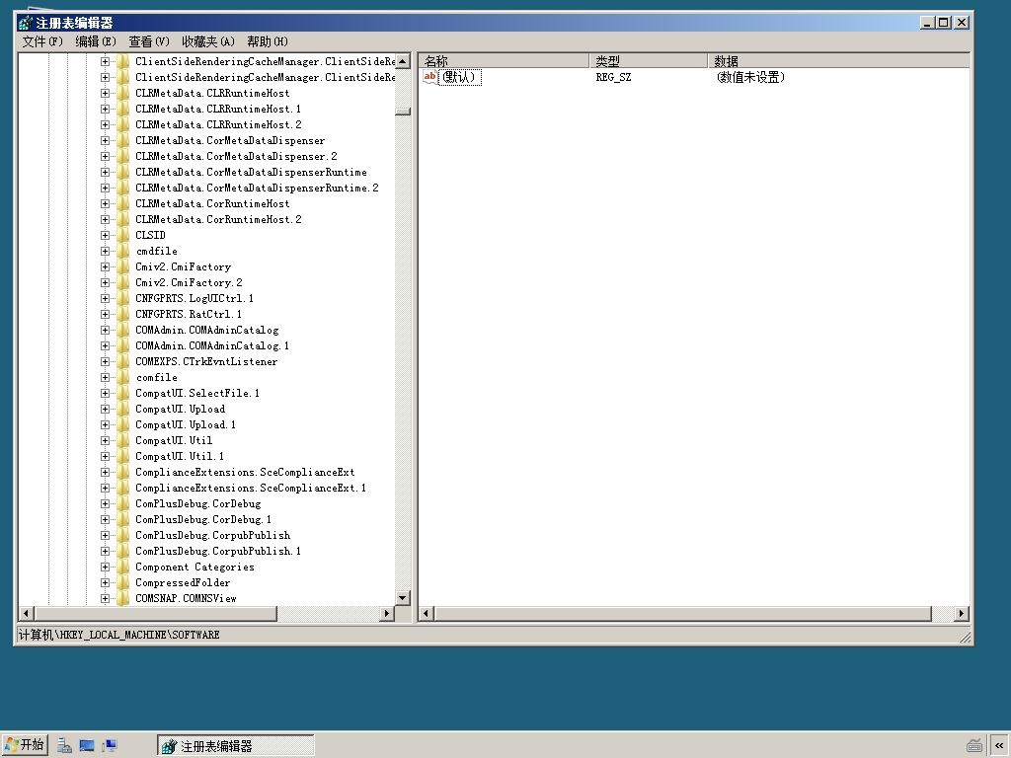Viewport: 1011px width, 758px height.
Task: Expand the cmdfile key
Action: (x=105, y=252)
